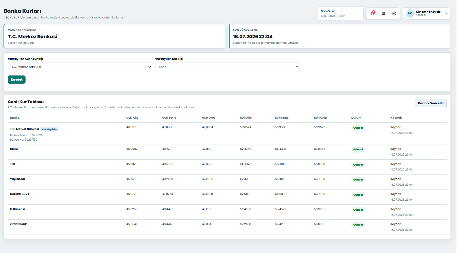Expand the Sistem Yöneticisi profile chevron
The image size is (457, 253).
point(446,14)
